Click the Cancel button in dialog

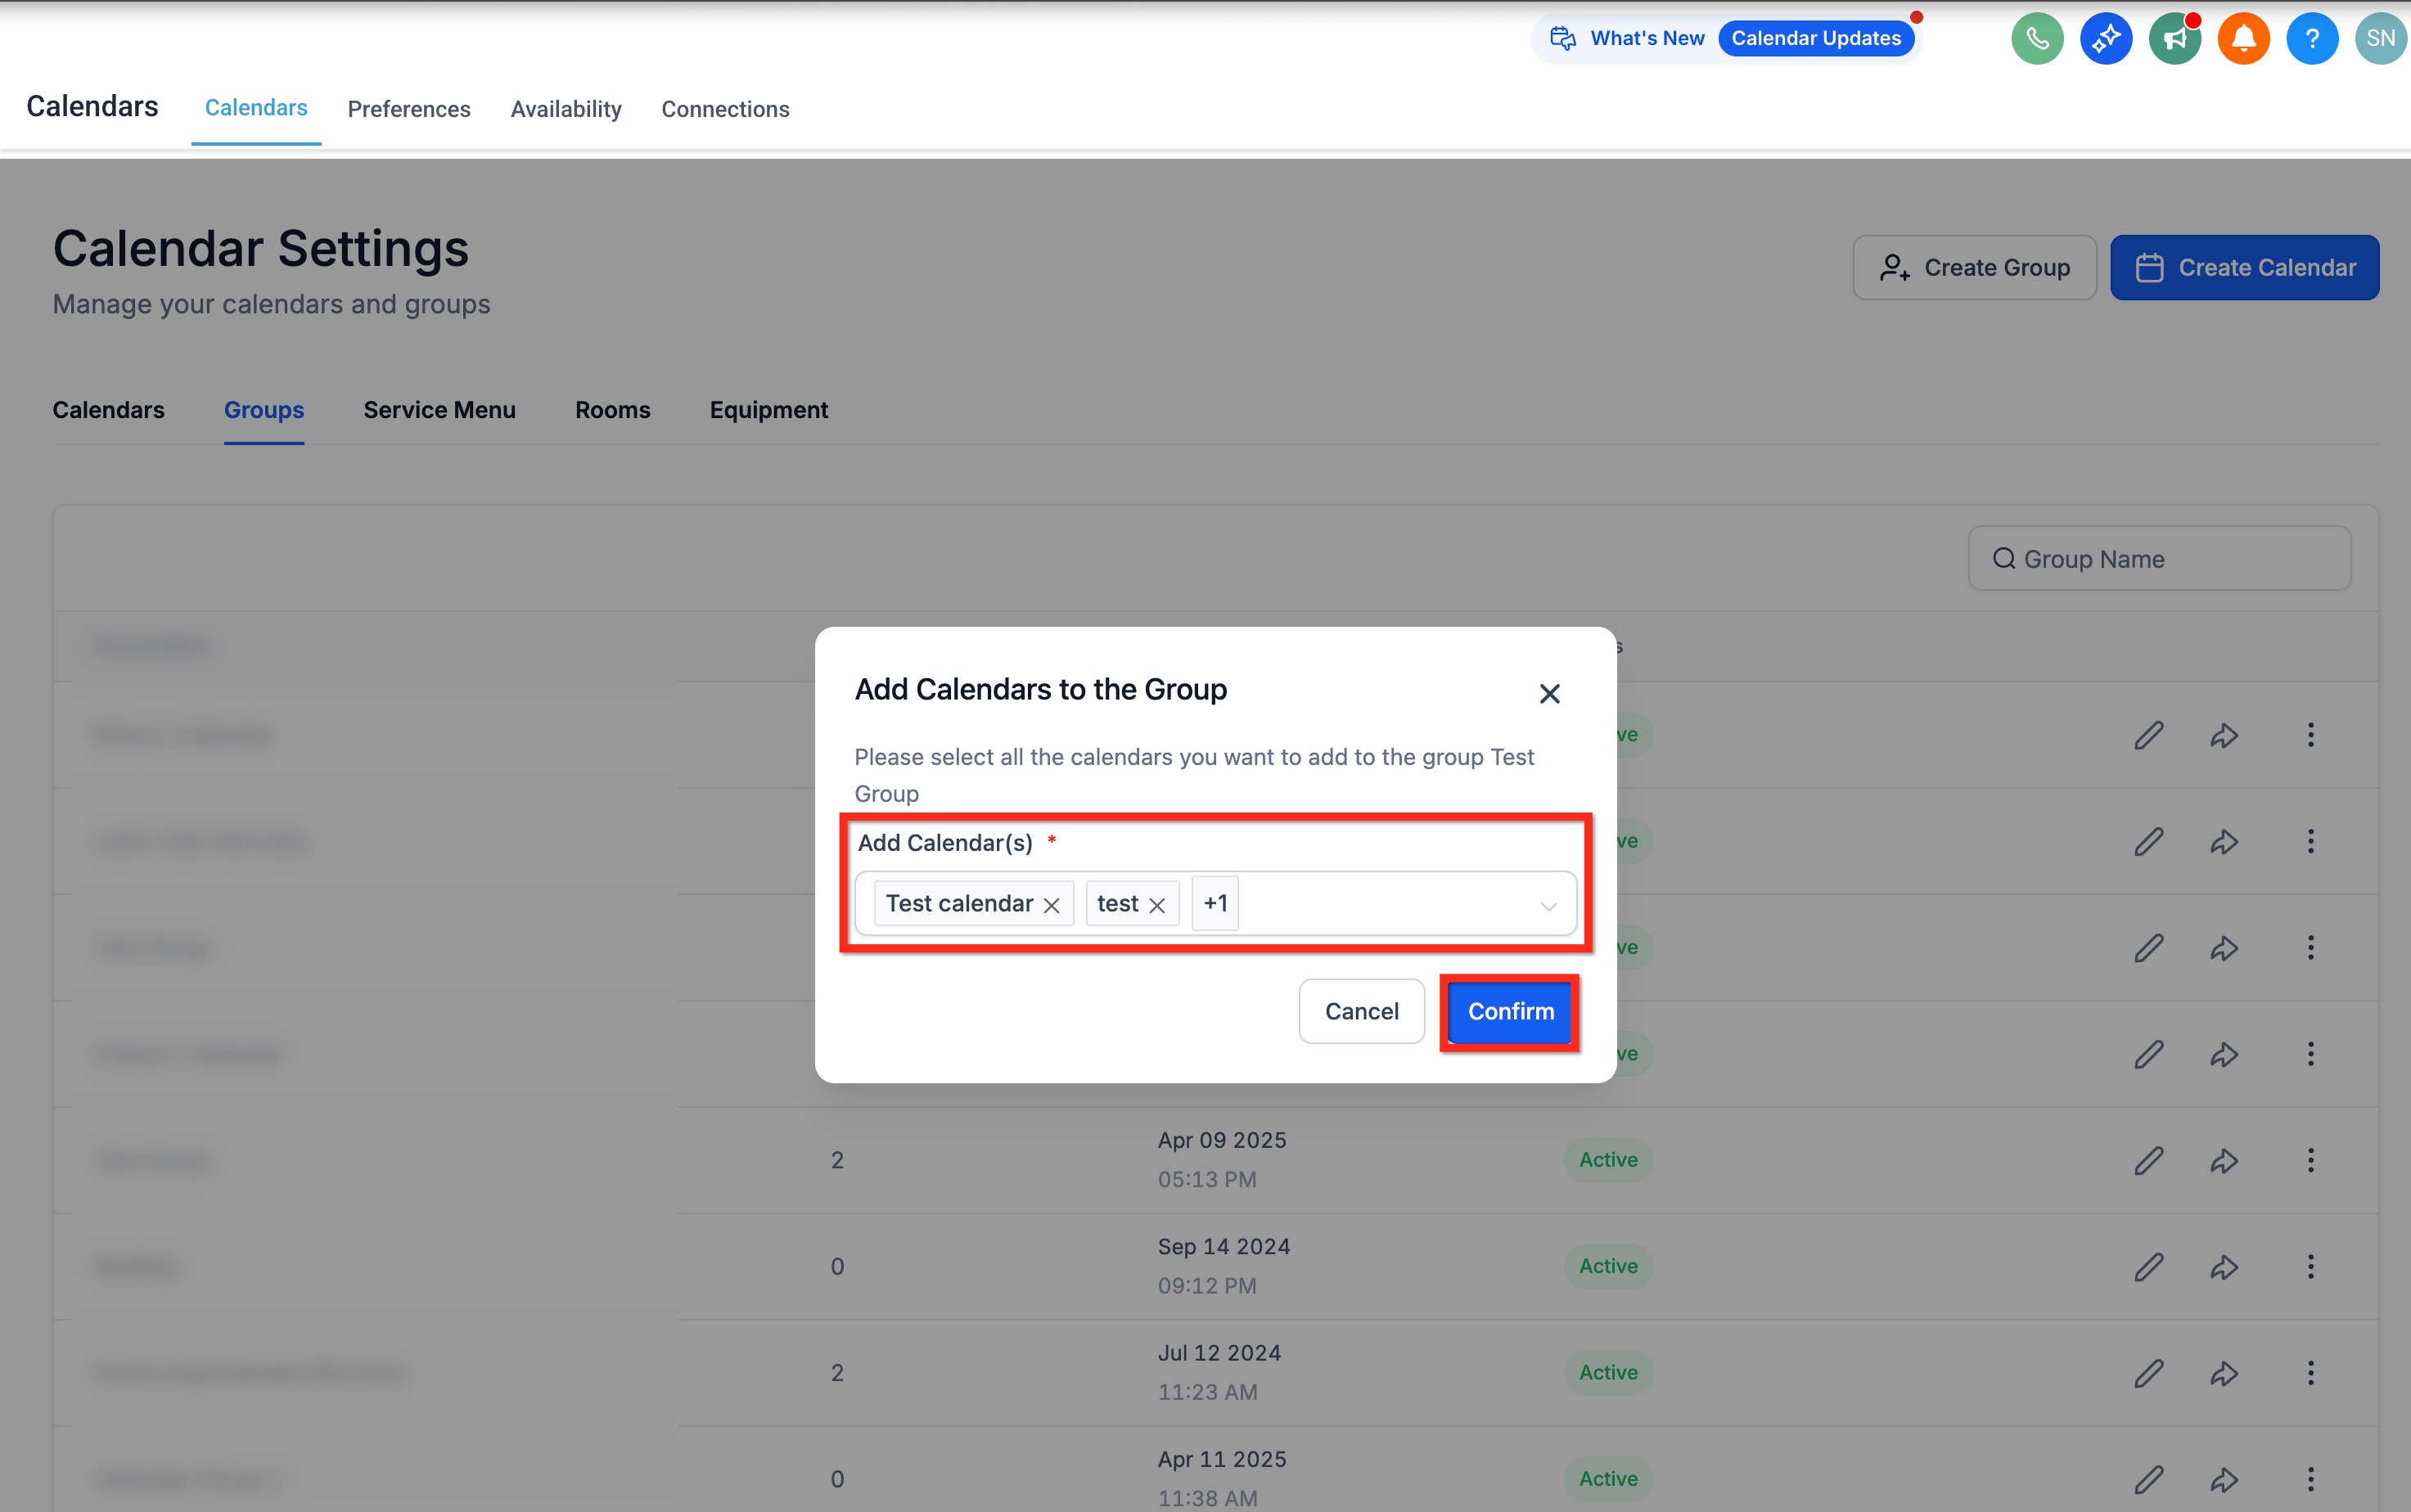(x=1361, y=1011)
